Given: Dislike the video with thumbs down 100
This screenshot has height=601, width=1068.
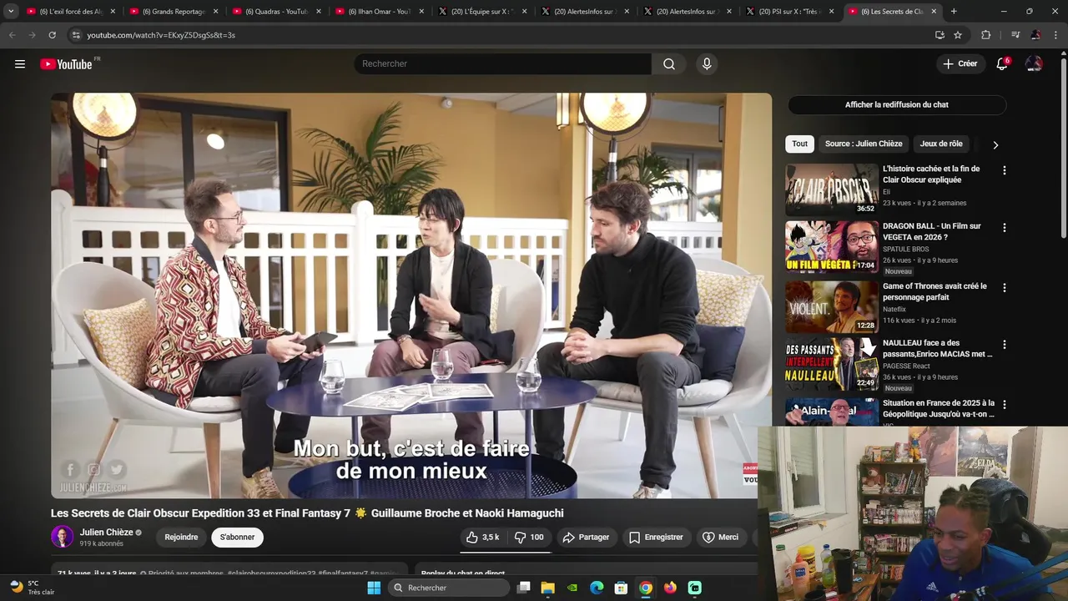Looking at the screenshot, I should [529, 538].
